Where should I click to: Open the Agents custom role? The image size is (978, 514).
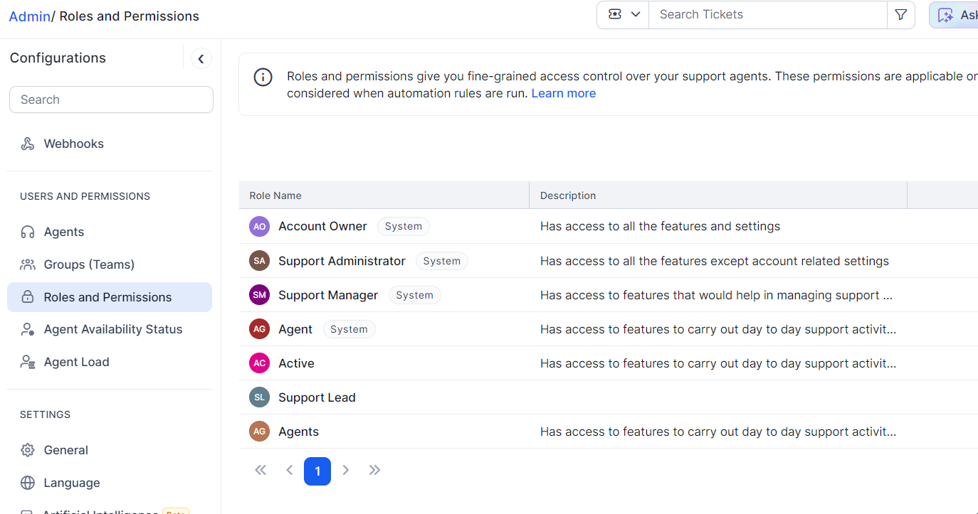point(298,432)
